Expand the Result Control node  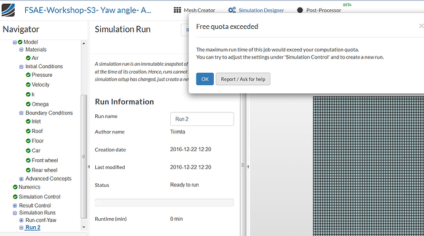15,205
